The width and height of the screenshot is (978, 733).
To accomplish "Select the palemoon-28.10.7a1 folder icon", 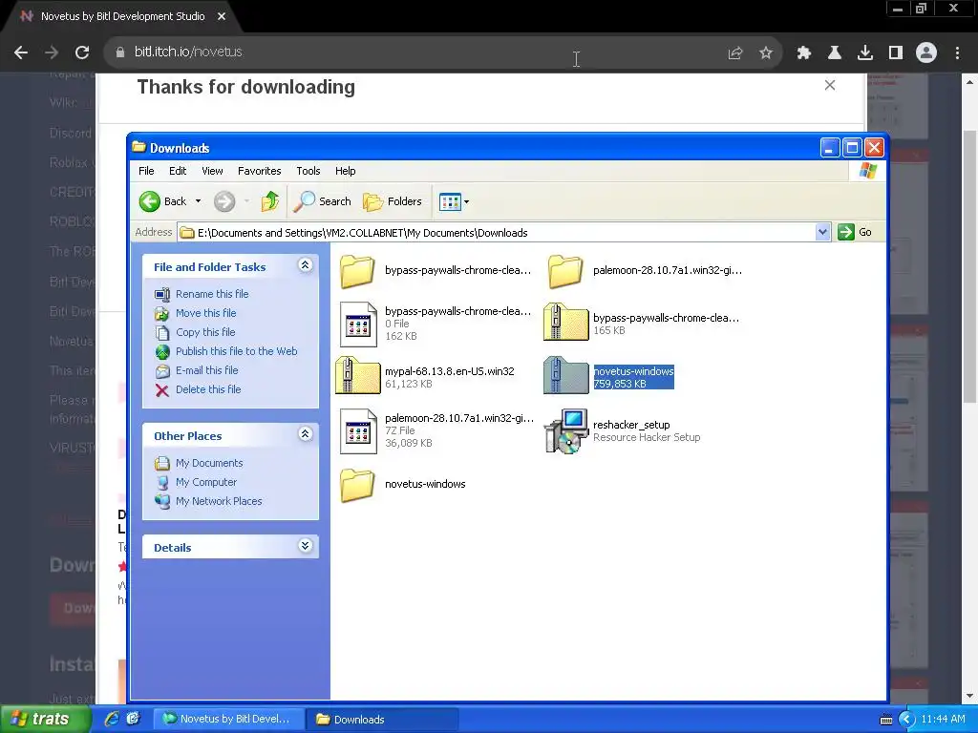I will [x=565, y=272].
